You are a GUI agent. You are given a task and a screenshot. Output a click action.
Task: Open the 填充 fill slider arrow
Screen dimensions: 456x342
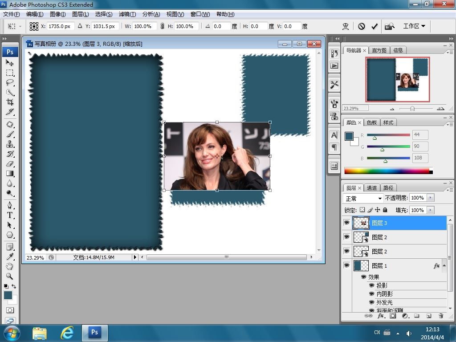[x=431, y=210]
